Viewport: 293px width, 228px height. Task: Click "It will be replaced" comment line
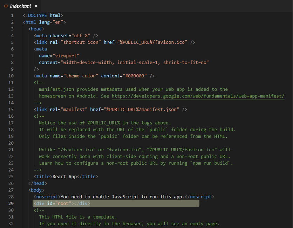click(137, 130)
